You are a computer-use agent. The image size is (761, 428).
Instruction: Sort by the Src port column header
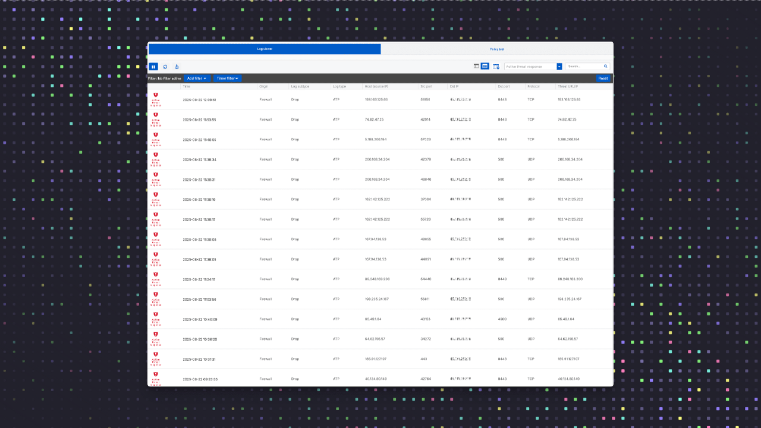pos(426,86)
